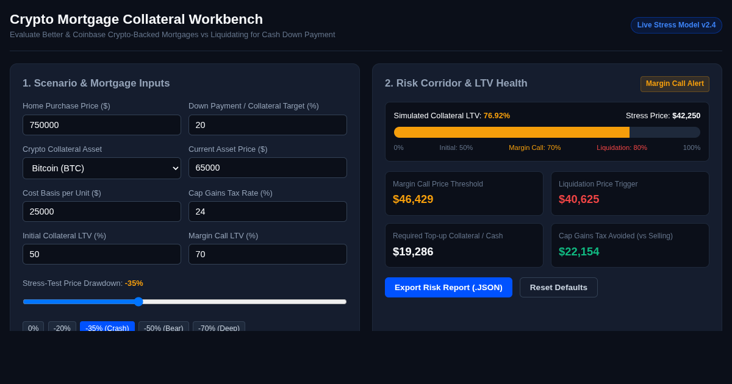Click the -35% drawdown value label
Image resolution: width=732 pixels, height=384 pixels.
pos(134,283)
